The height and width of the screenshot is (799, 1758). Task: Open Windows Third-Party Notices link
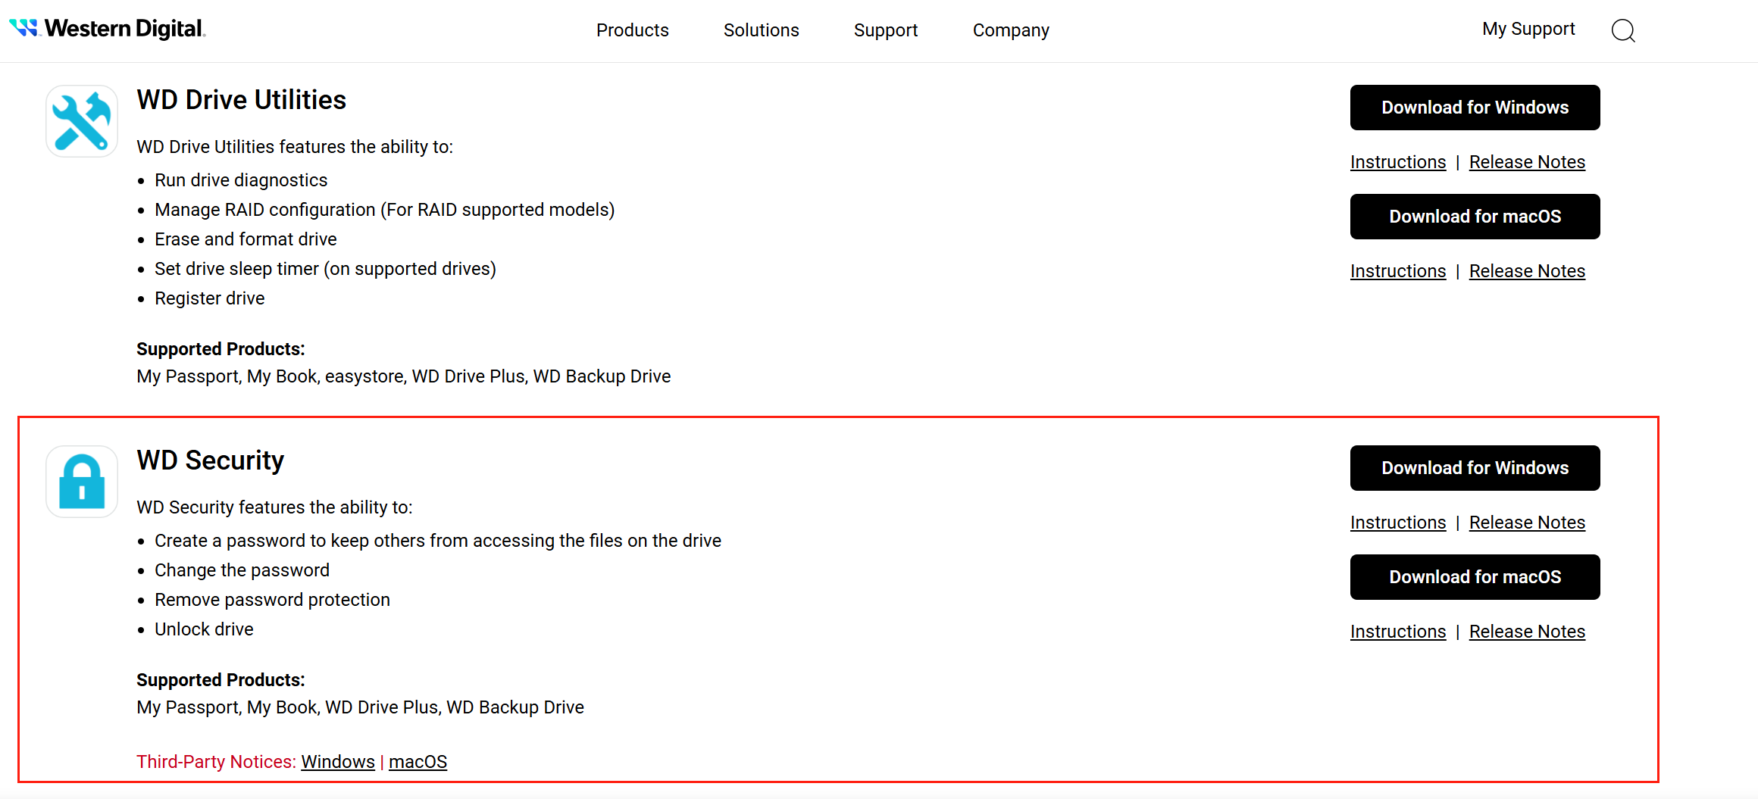click(337, 762)
